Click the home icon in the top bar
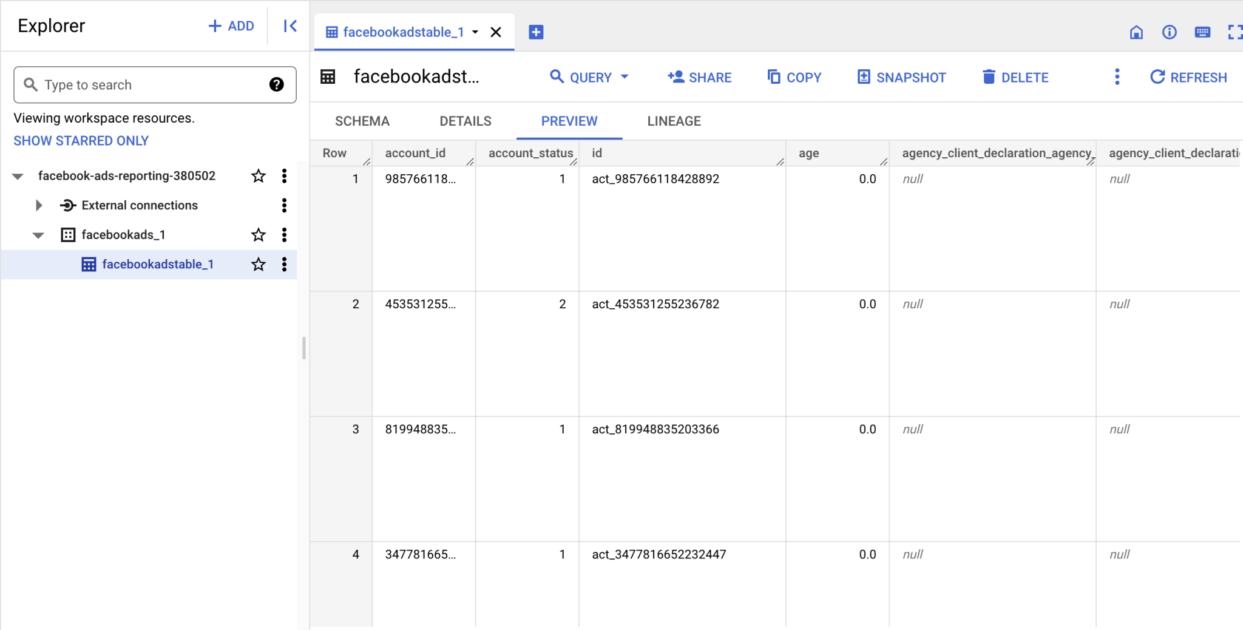1243x630 pixels. (1137, 32)
